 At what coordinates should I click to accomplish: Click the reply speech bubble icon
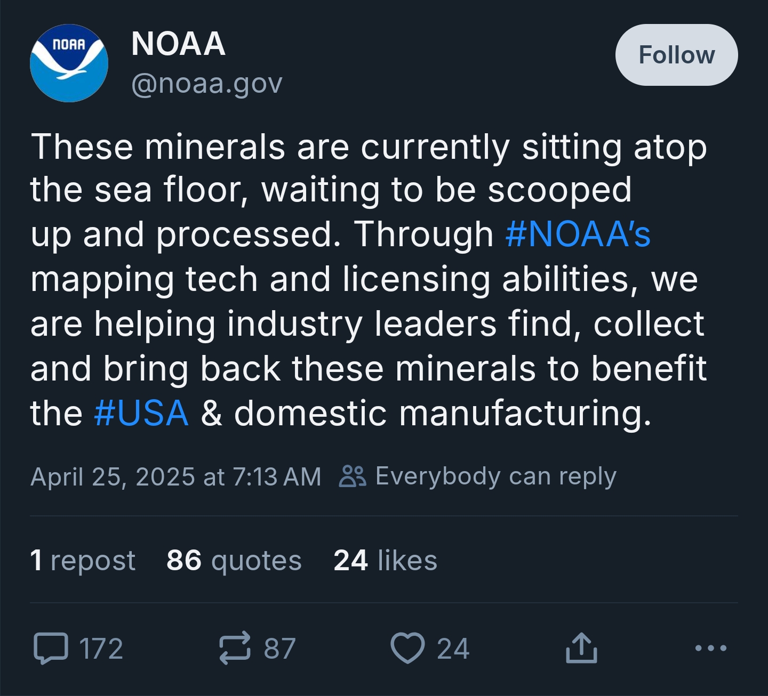click(x=51, y=648)
